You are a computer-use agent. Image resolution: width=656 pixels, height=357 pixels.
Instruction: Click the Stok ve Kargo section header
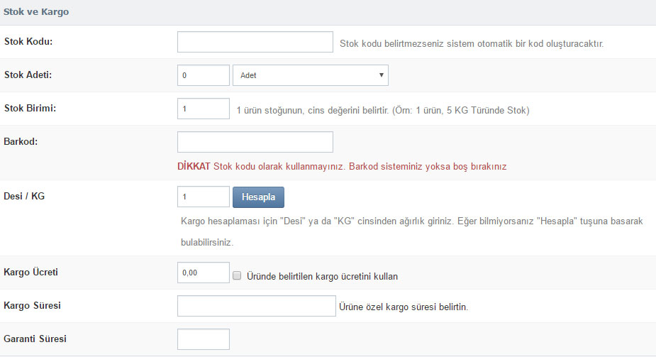coord(36,12)
